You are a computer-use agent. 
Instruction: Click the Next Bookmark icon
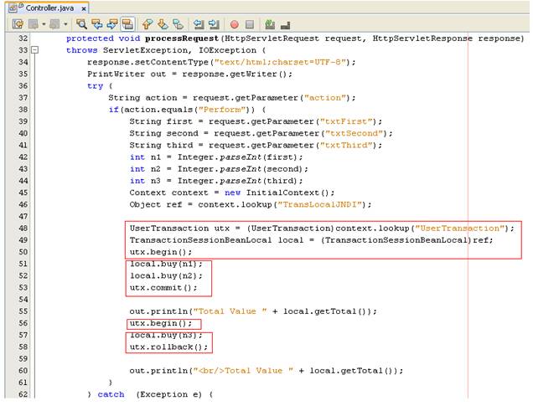[163, 24]
